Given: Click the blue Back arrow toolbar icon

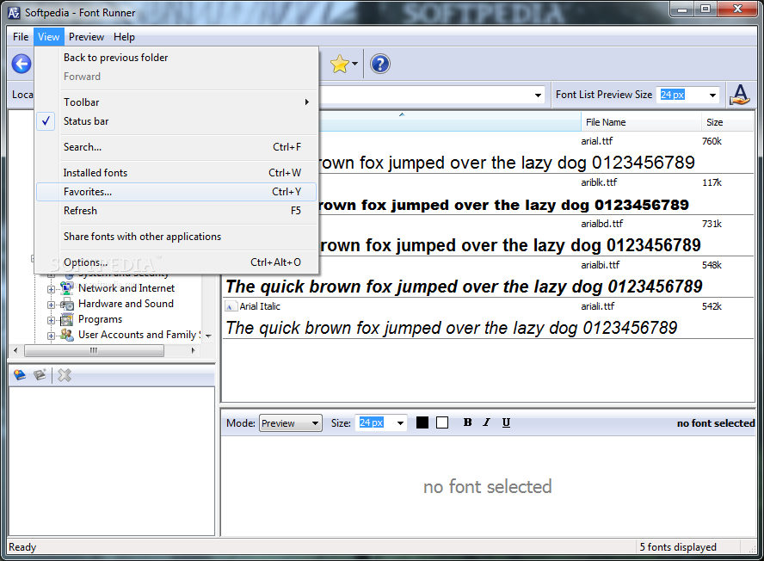Looking at the screenshot, I should point(22,64).
